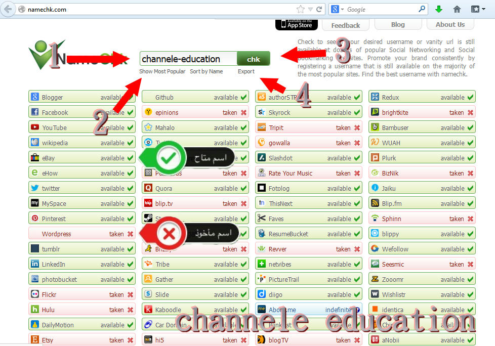
Task: Click the Blogger site icon
Action: [35, 97]
